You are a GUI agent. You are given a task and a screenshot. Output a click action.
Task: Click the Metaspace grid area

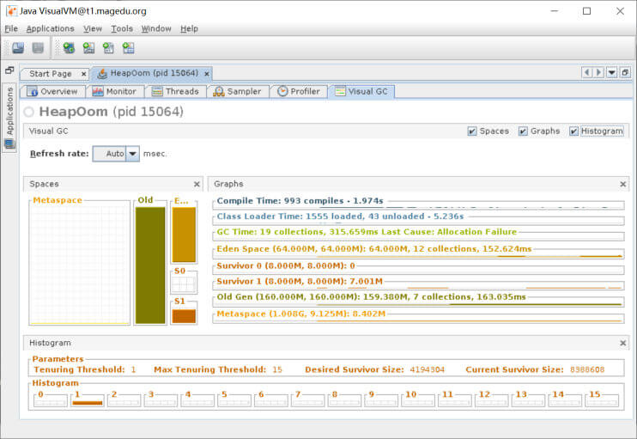click(80, 265)
